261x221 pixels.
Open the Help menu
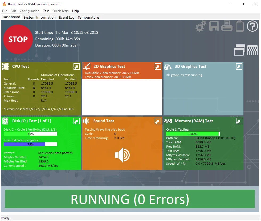click(x=75, y=11)
